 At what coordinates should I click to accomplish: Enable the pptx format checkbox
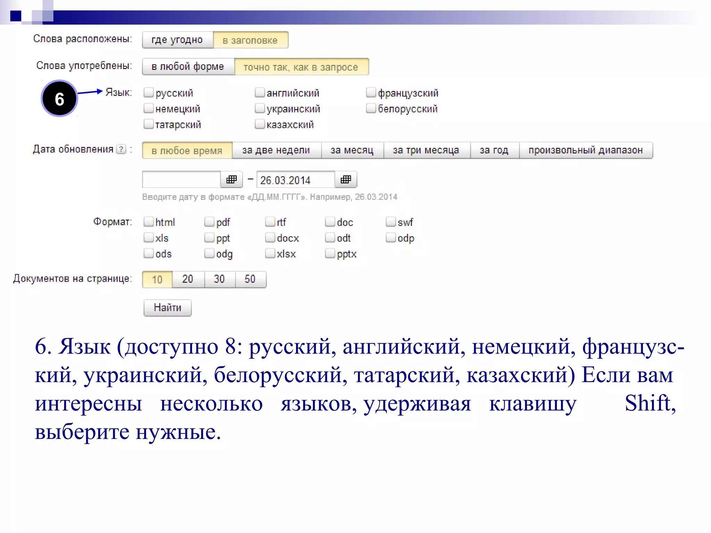coord(330,253)
